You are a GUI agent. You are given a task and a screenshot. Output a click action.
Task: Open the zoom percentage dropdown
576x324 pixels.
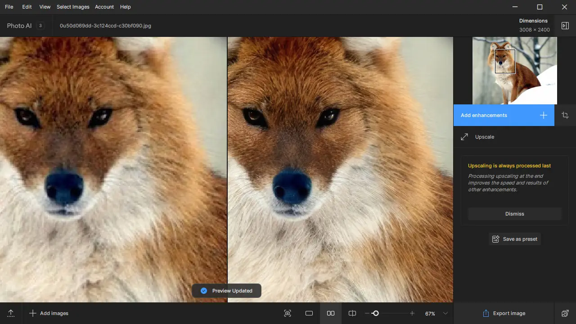445,313
